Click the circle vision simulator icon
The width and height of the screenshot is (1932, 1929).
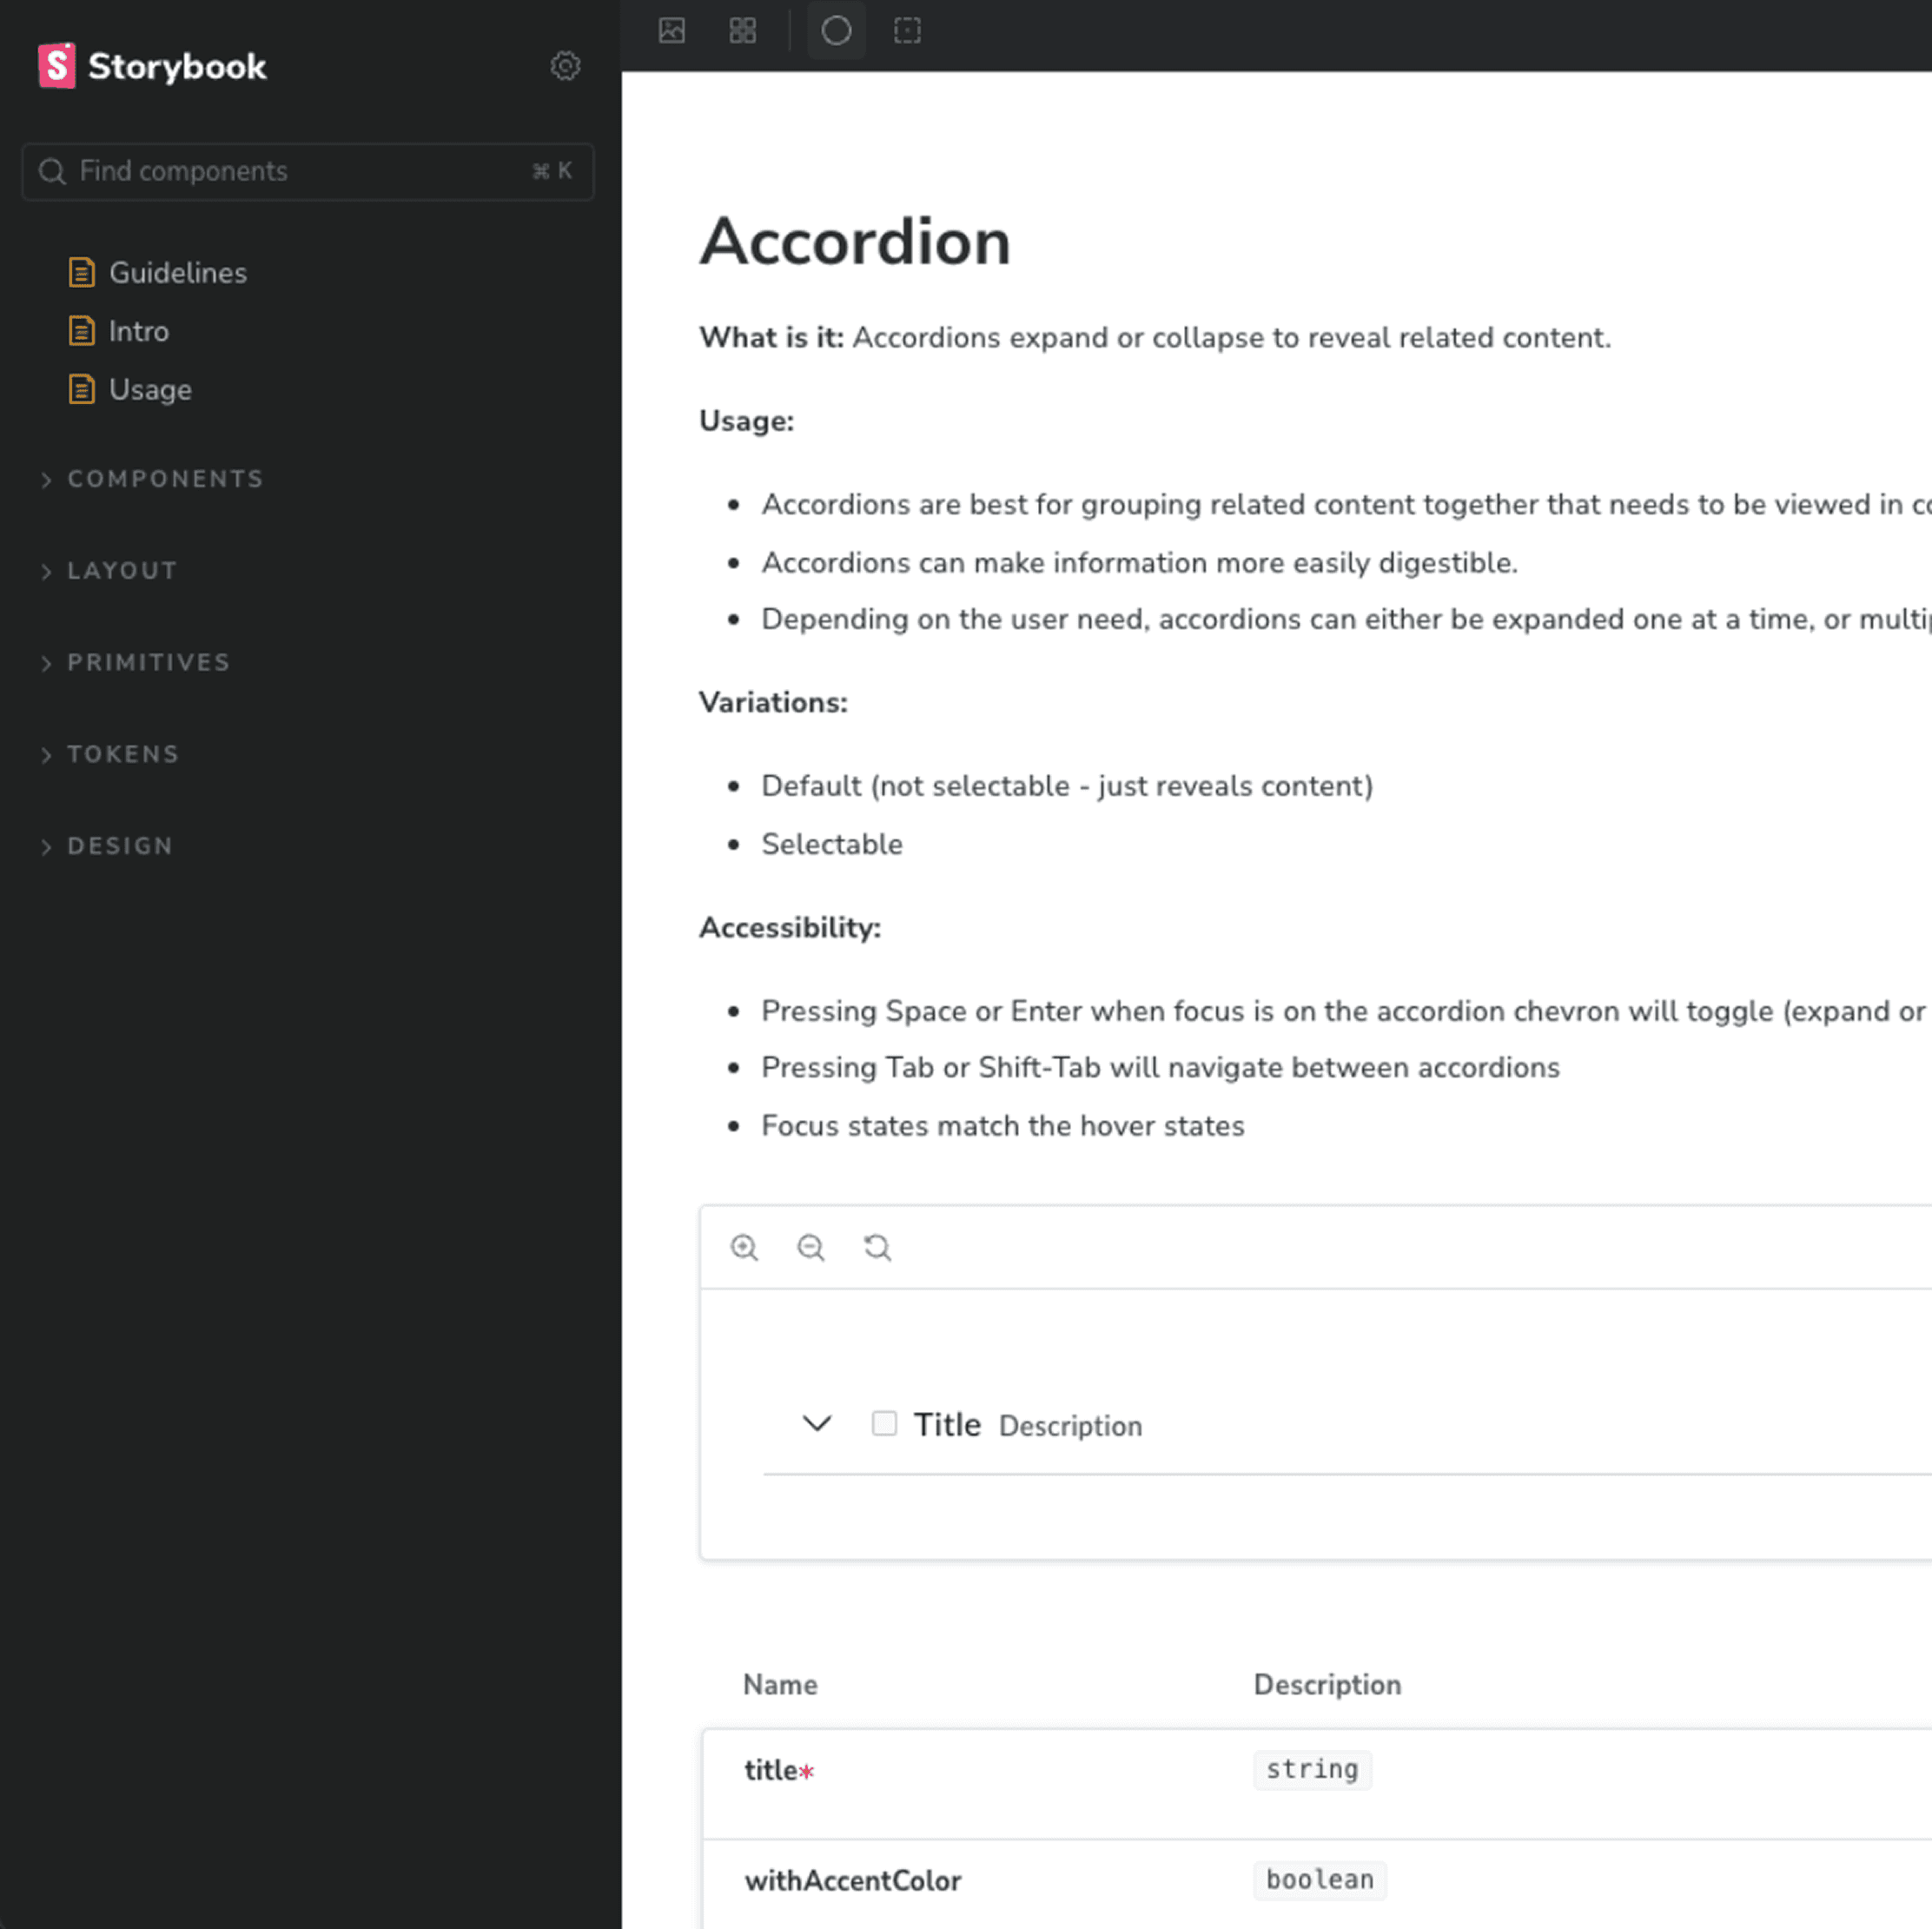(836, 31)
